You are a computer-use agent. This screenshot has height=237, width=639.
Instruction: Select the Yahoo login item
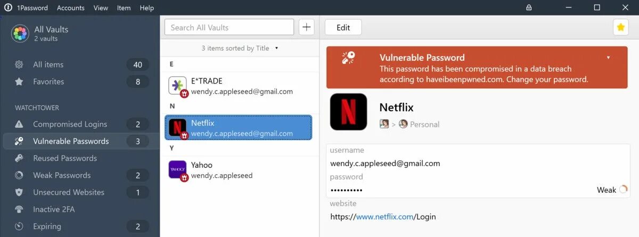pyautogui.click(x=239, y=170)
